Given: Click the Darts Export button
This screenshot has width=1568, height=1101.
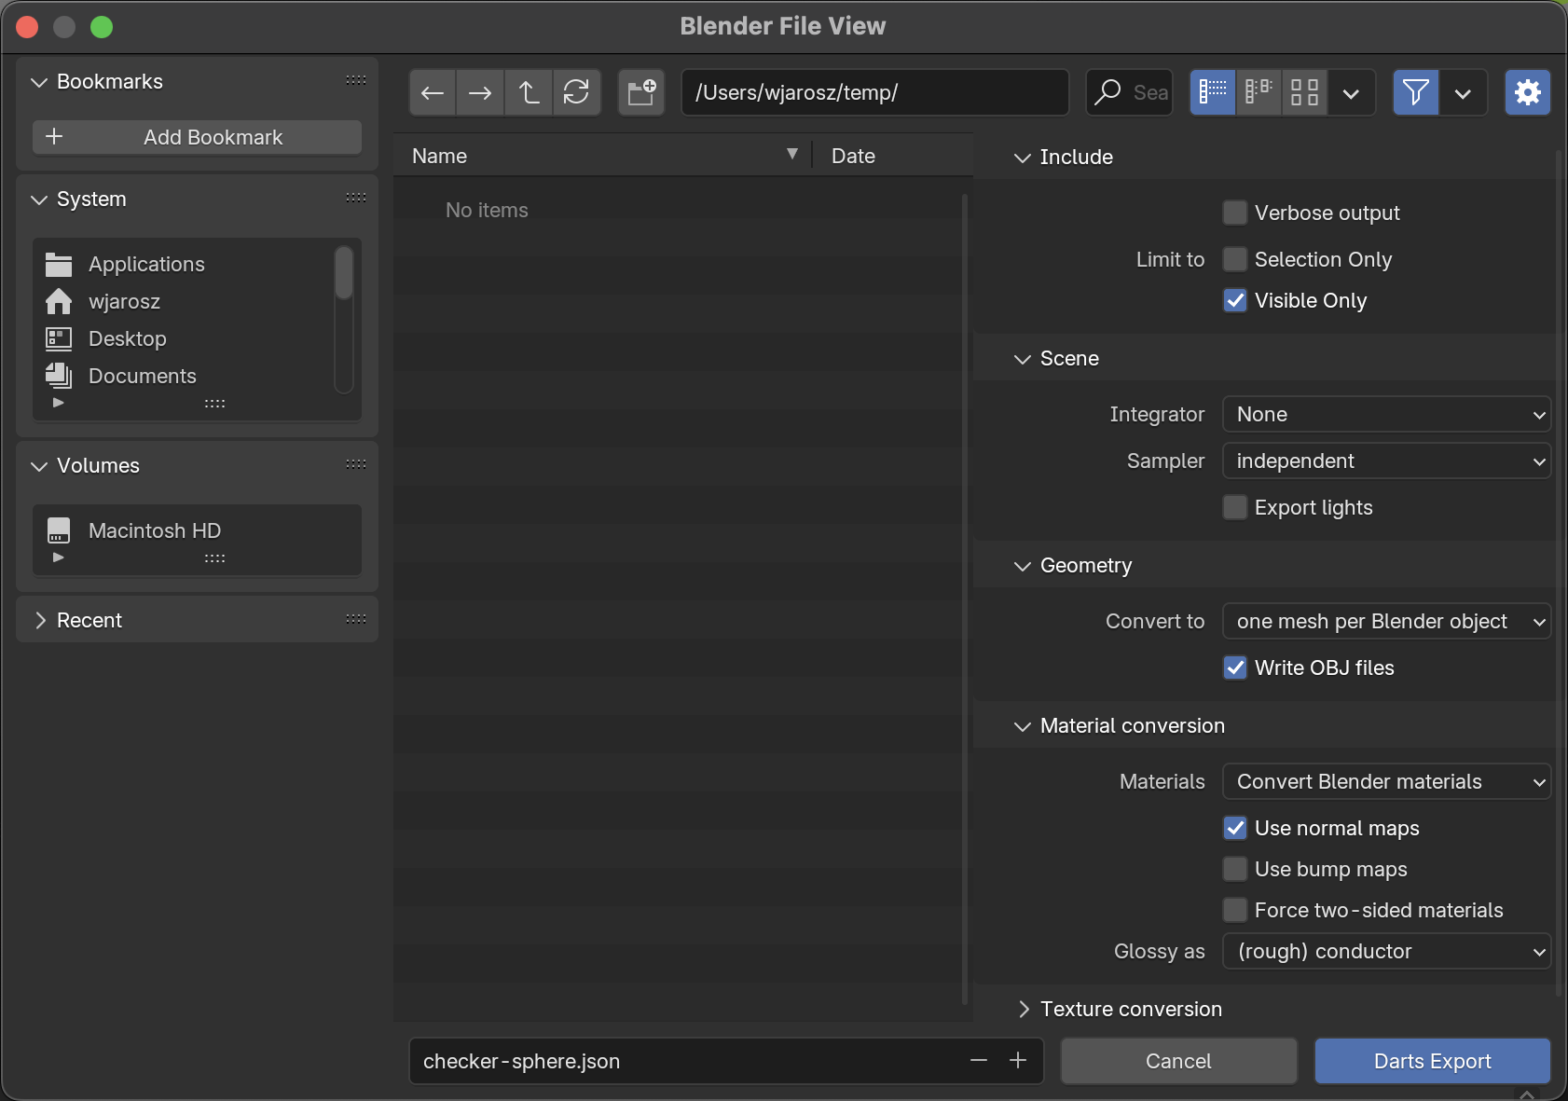Looking at the screenshot, I should pyautogui.click(x=1432, y=1061).
